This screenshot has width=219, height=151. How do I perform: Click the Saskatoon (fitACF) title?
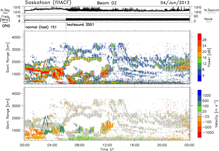[x=48, y=2]
